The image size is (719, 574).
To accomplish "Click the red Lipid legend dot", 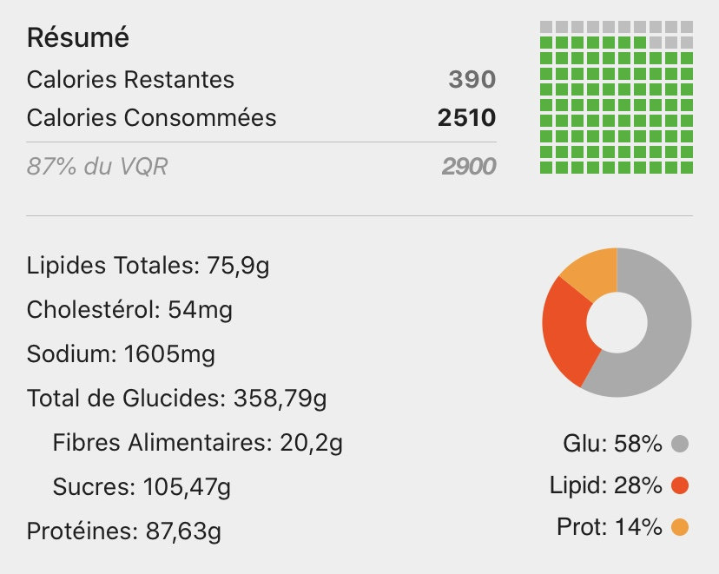I will (x=680, y=485).
